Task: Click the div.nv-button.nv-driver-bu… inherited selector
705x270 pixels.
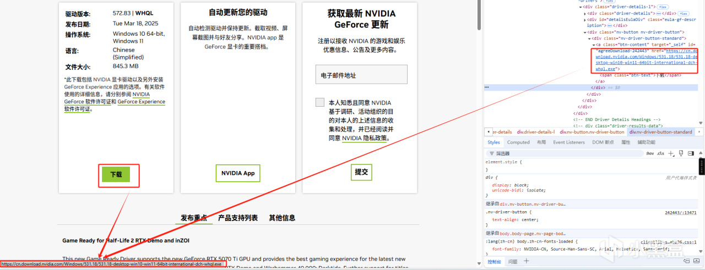Action: pos(533,204)
